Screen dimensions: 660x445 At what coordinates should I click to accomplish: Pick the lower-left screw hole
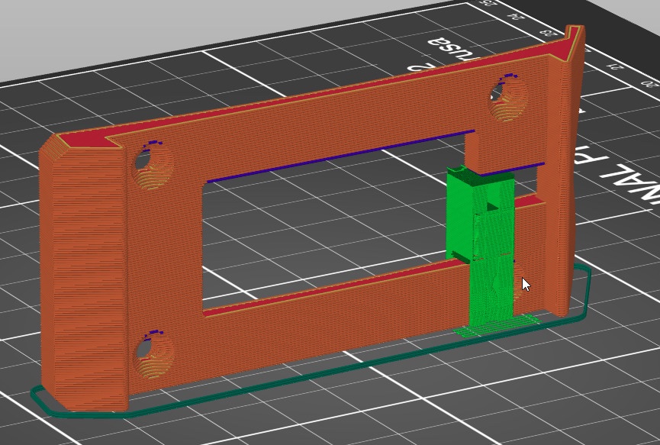click(150, 353)
